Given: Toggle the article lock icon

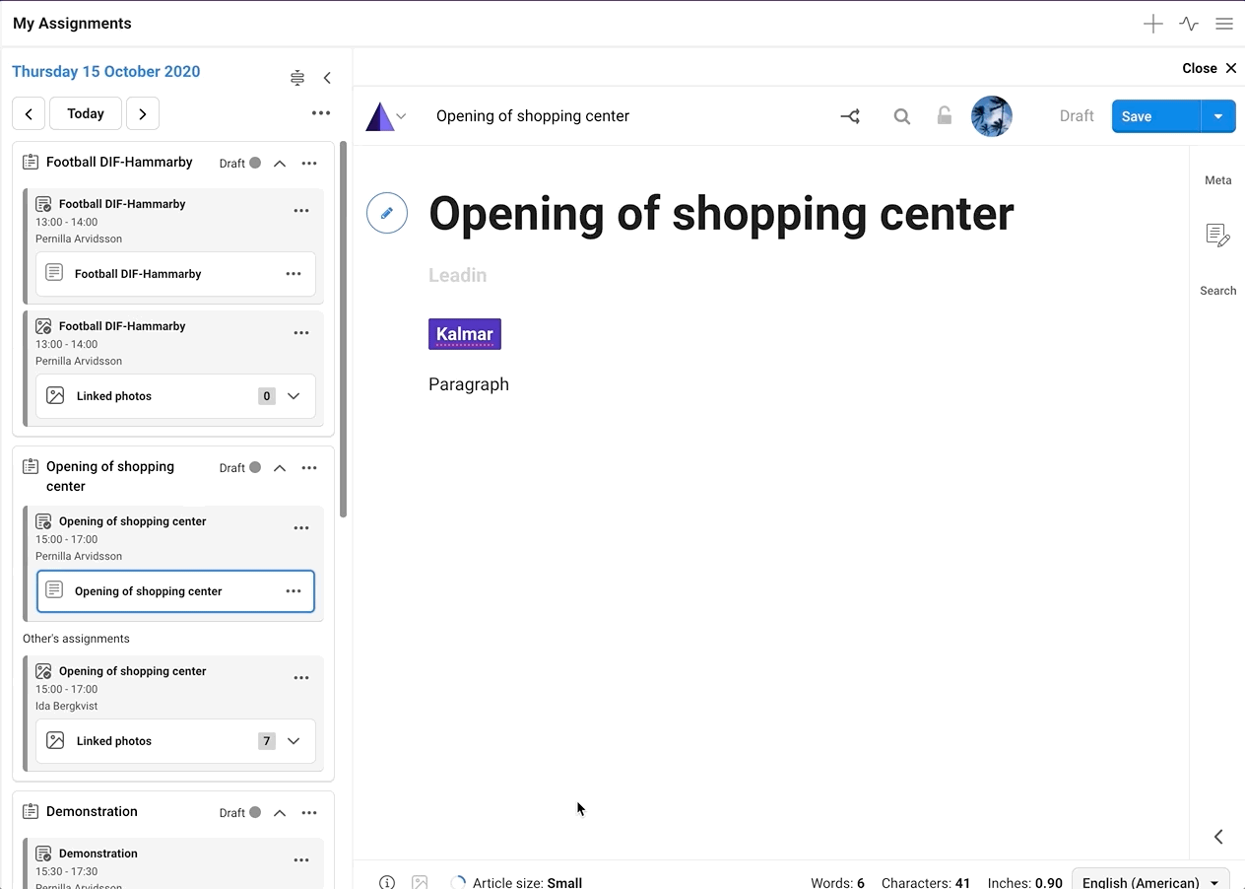Looking at the screenshot, I should 944,116.
